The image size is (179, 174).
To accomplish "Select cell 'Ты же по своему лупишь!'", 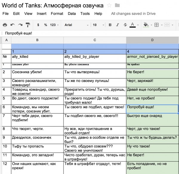I will [x=95, y=83].
